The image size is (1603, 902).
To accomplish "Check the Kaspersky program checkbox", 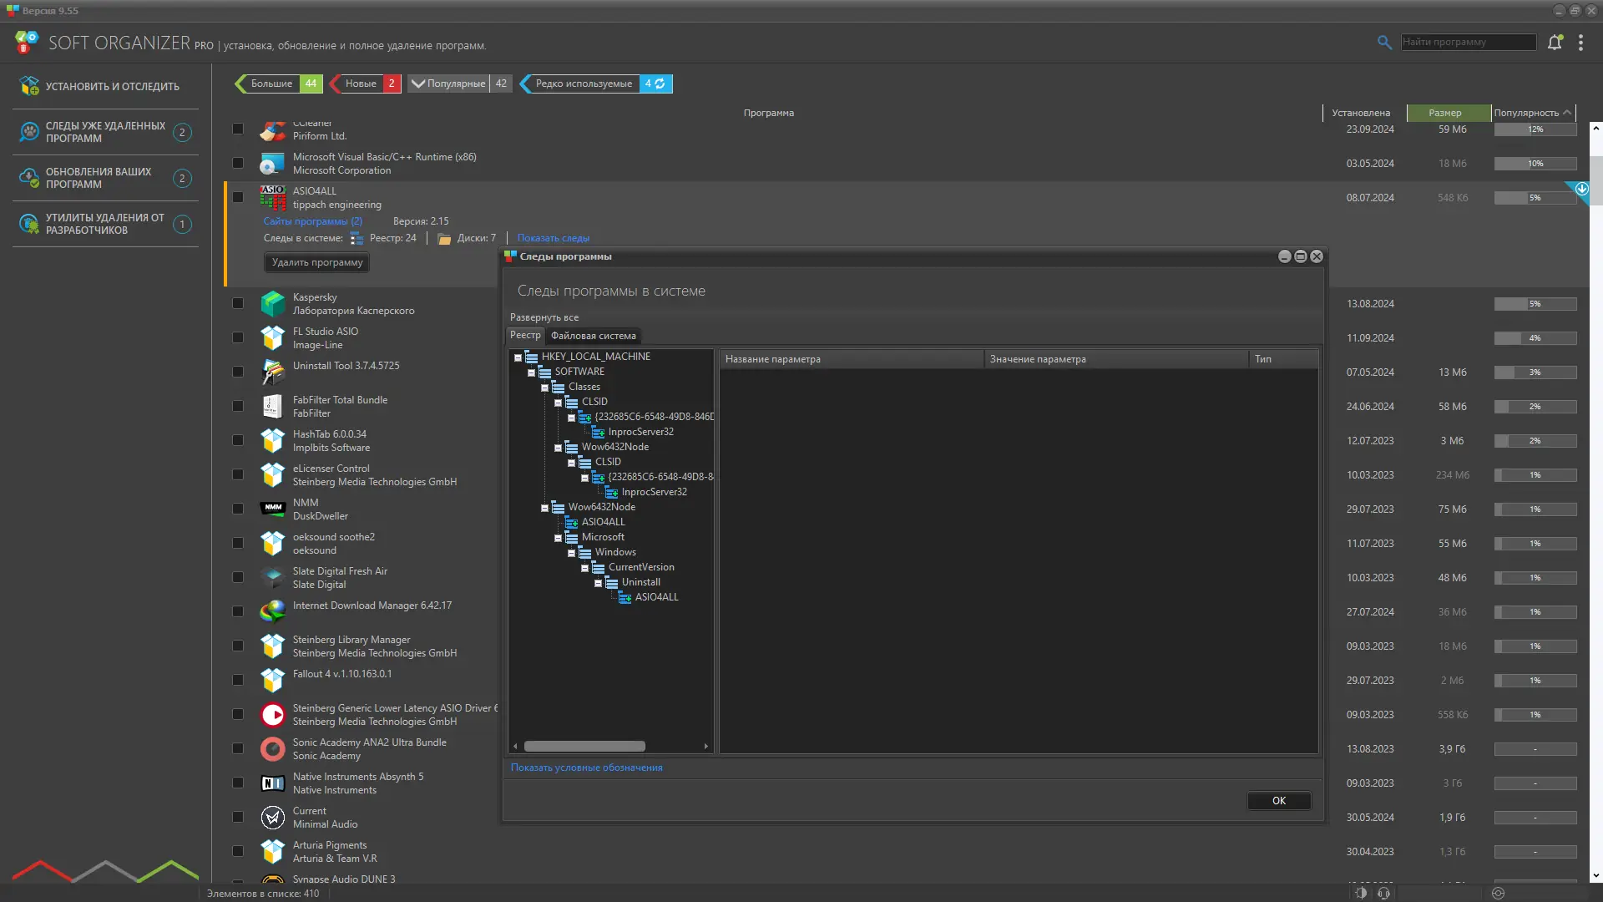I will coord(238,304).
